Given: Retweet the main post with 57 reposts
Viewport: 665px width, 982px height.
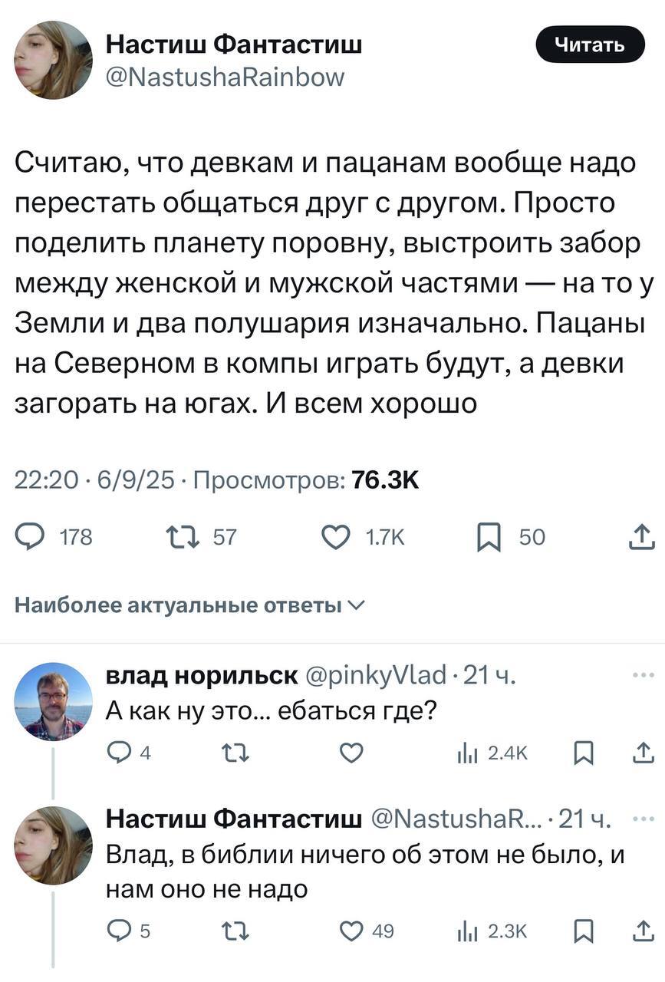Looking at the screenshot, I should [x=181, y=538].
